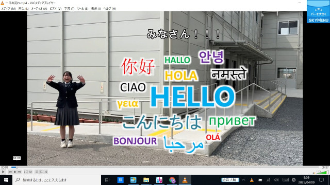Expand the SKYMENU bar button
This screenshot has width=330, height=185.
pos(319,11)
